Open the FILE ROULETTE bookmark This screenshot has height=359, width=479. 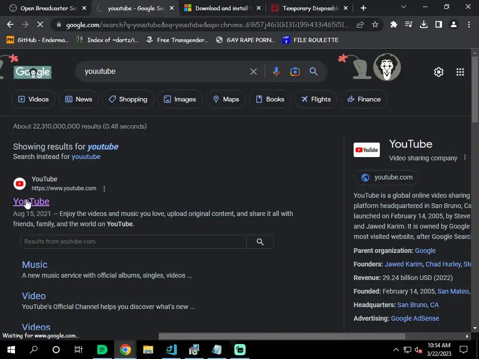(311, 40)
